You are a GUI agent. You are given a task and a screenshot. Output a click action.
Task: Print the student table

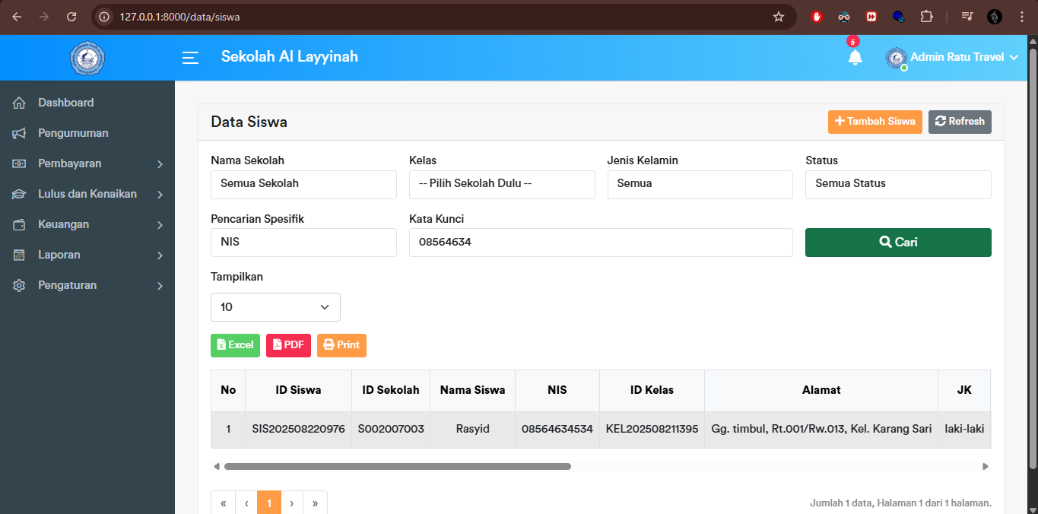pos(341,345)
